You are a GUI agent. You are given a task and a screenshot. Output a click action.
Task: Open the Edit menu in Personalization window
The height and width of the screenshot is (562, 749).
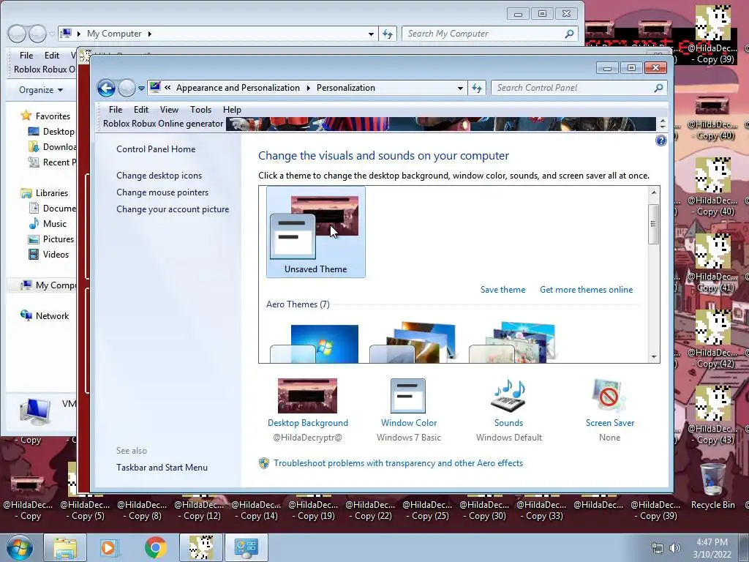pos(141,110)
